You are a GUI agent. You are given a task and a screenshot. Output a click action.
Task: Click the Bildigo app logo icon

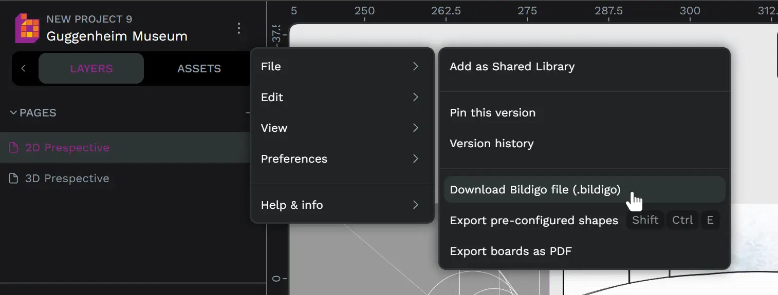click(x=27, y=28)
